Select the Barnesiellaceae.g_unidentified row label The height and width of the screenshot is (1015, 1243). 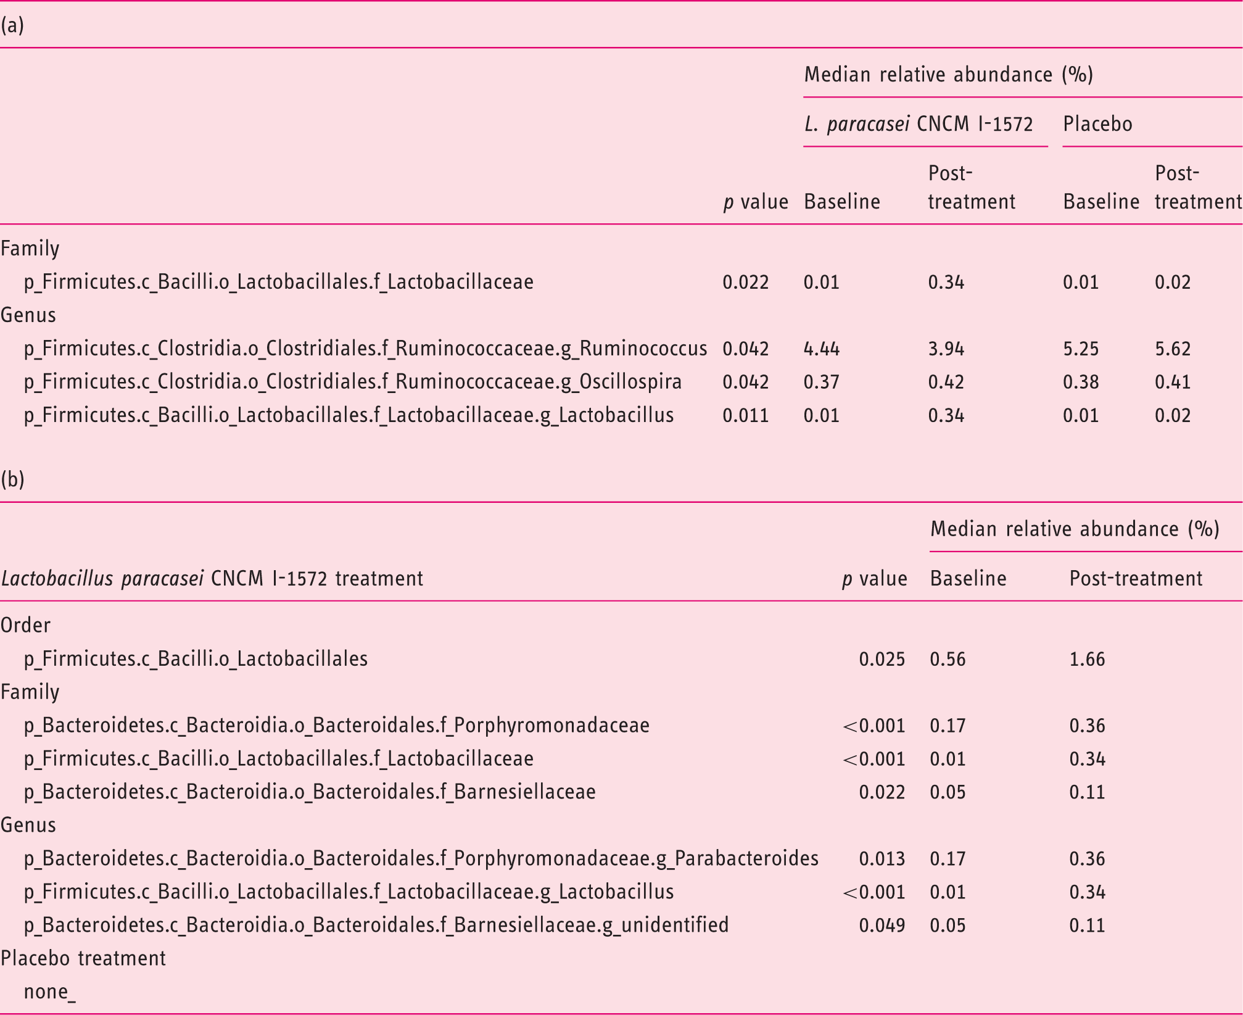click(x=376, y=925)
